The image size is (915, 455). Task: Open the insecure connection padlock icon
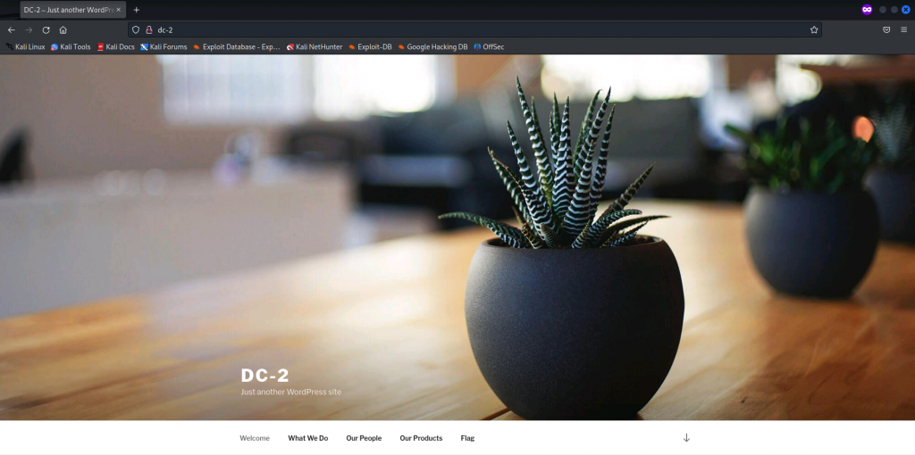pyautogui.click(x=149, y=29)
